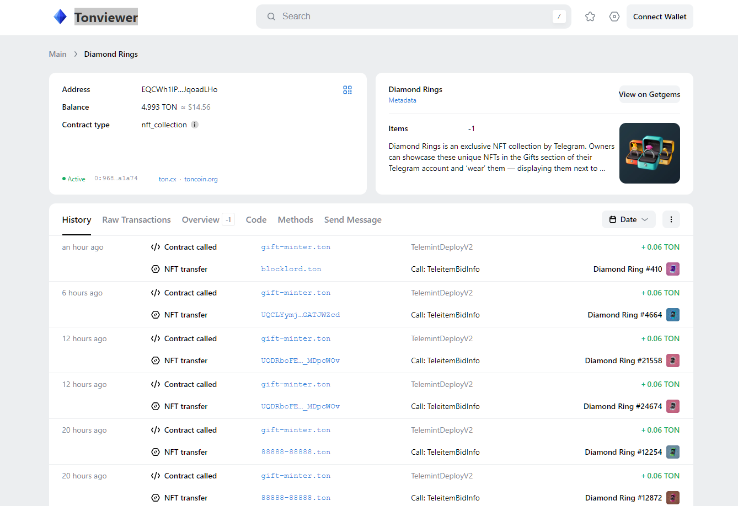Click Diamond Ring #410 thumbnail icon
The height and width of the screenshot is (506, 738).
[673, 269]
